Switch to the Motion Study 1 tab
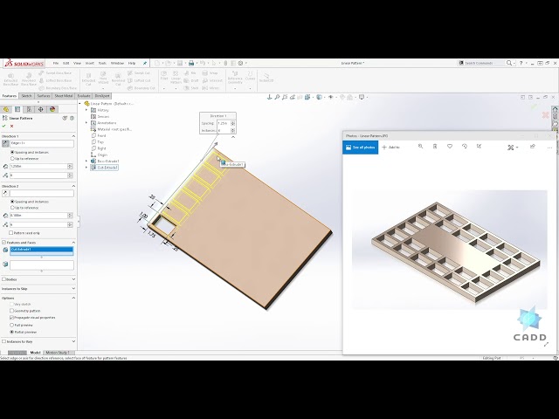The image size is (559, 419). (58, 353)
